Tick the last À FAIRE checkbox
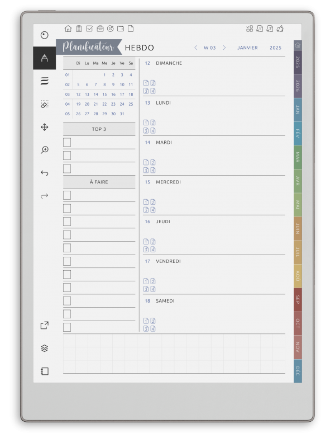 click(x=67, y=327)
